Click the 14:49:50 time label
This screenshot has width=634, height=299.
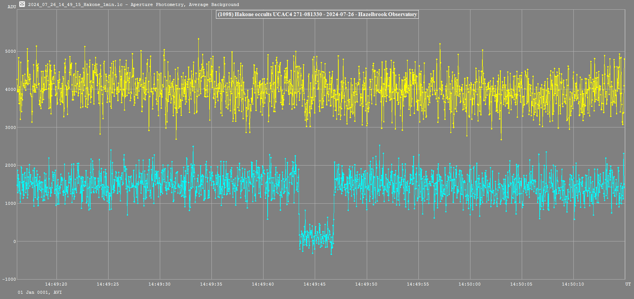click(366, 284)
